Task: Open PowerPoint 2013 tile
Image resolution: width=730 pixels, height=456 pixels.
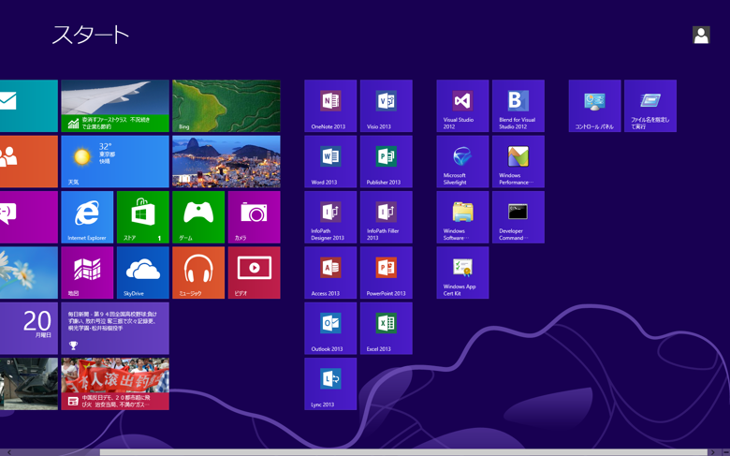Action: tap(386, 272)
